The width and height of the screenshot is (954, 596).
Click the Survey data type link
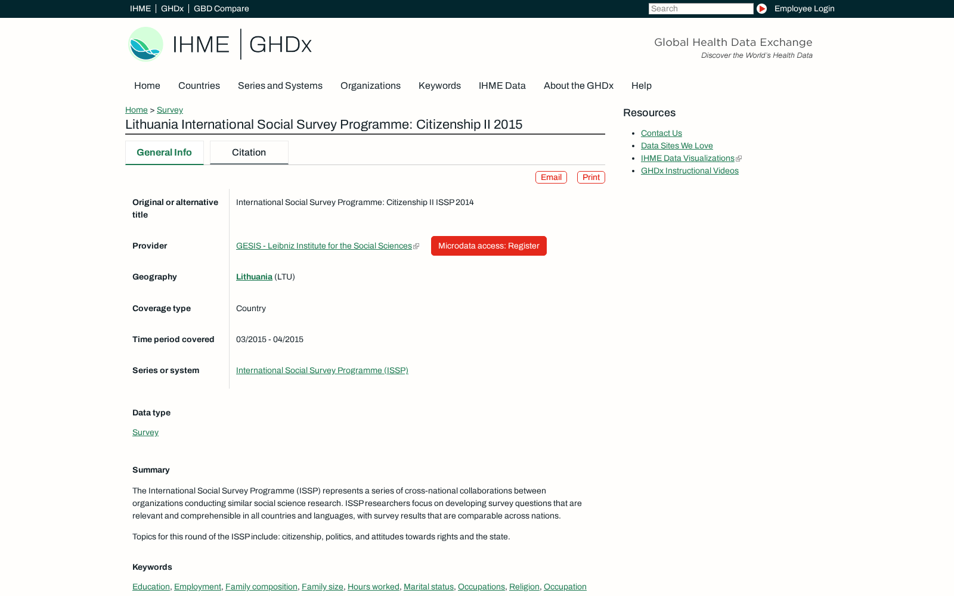[x=145, y=432]
